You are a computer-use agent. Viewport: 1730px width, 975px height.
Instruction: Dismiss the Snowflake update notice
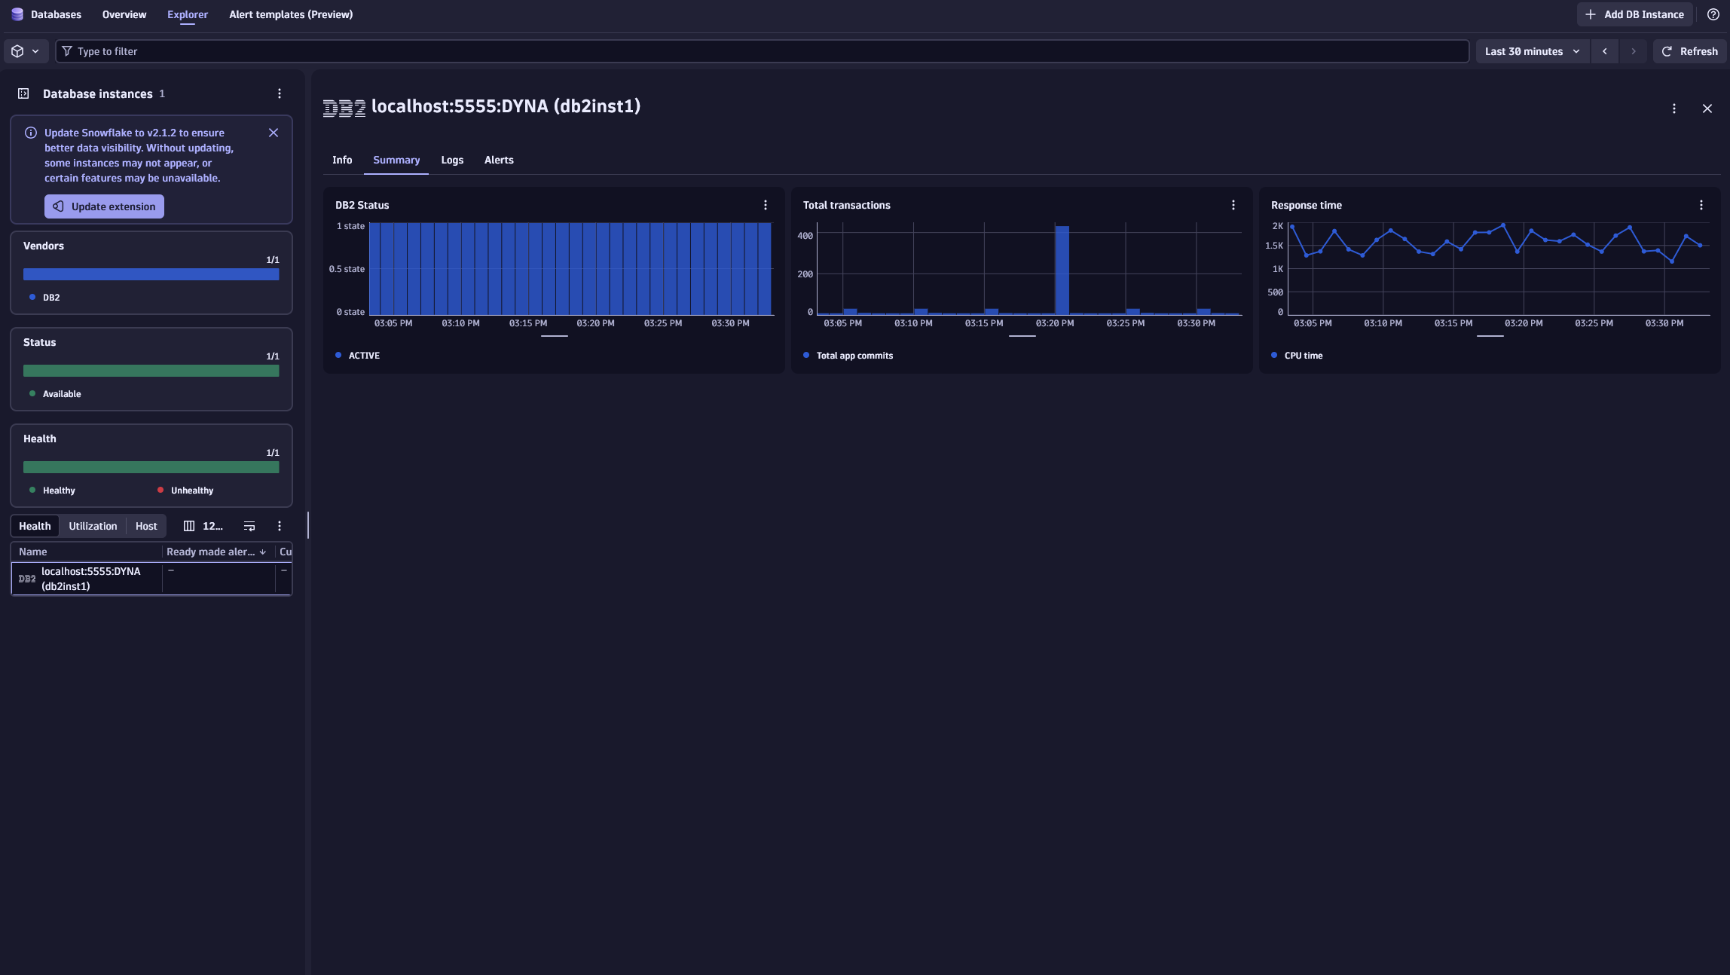click(274, 133)
